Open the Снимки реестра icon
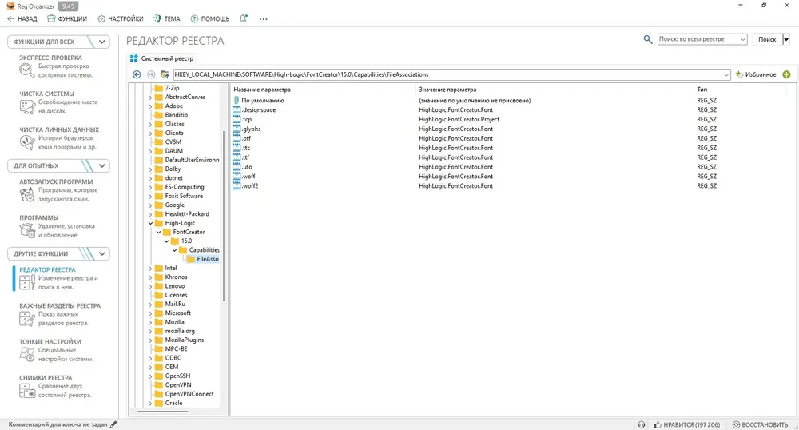799x430 pixels. click(26, 391)
